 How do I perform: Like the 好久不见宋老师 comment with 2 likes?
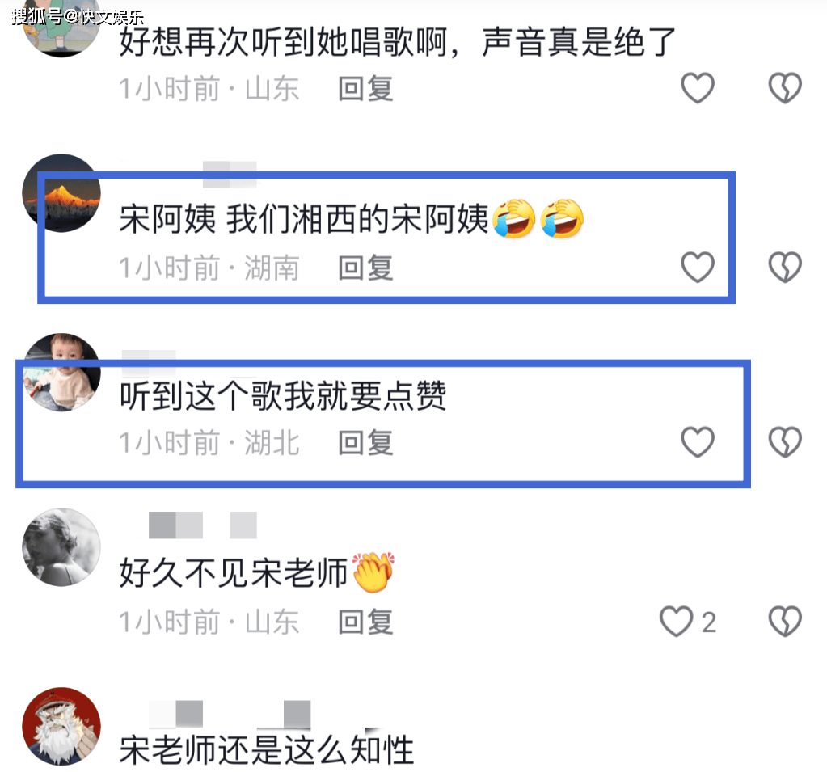[676, 622]
